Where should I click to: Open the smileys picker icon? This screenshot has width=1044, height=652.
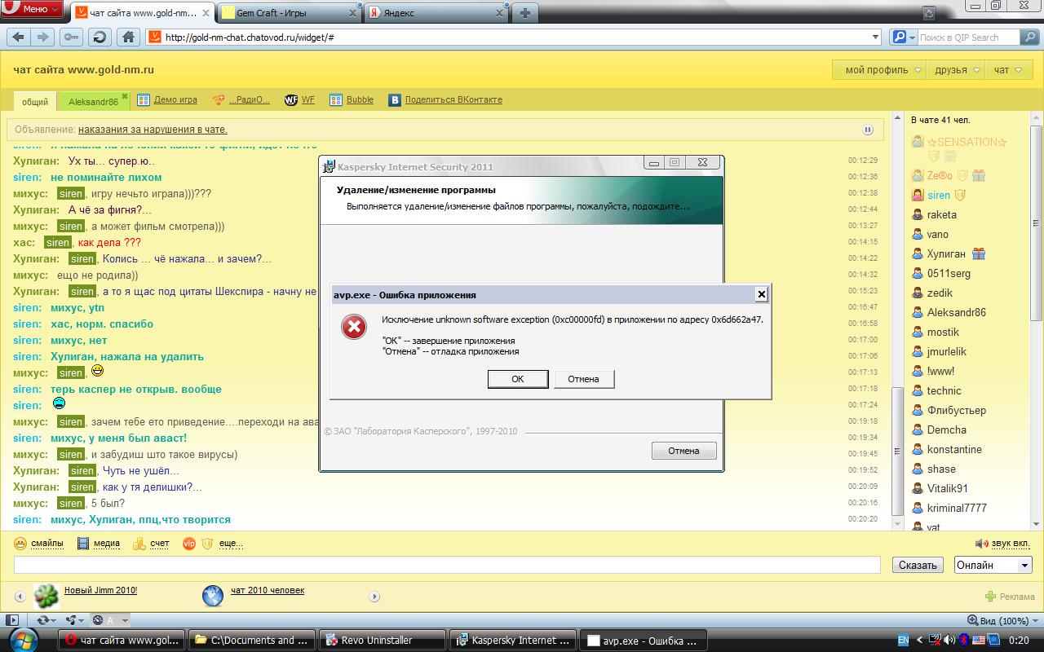(x=20, y=544)
